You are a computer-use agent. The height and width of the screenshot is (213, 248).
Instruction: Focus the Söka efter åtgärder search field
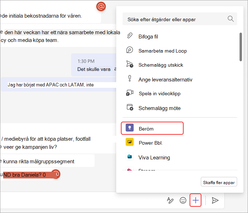[180, 19]
